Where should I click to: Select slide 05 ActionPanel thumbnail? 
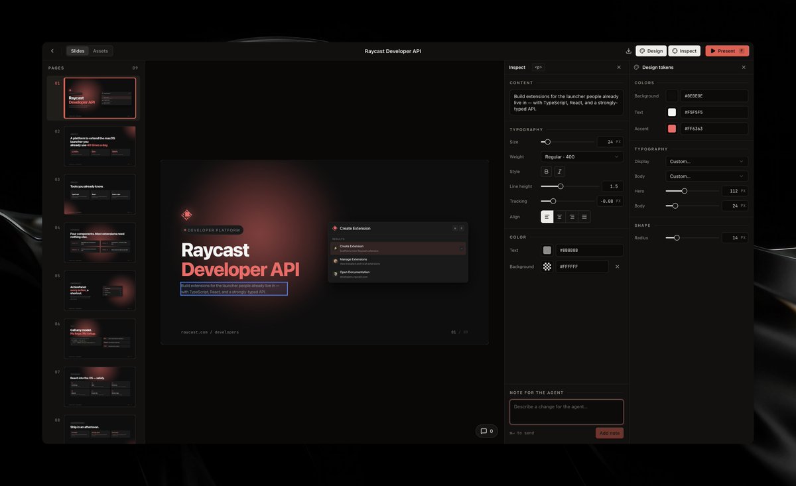pyautogui.click(x=100, y=290)
